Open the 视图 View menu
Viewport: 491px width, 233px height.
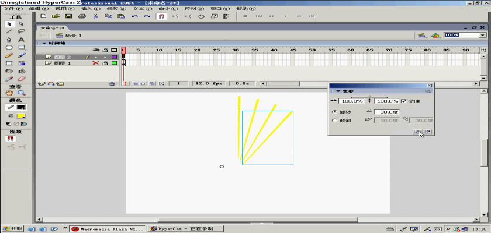click(x=65, y=9)
